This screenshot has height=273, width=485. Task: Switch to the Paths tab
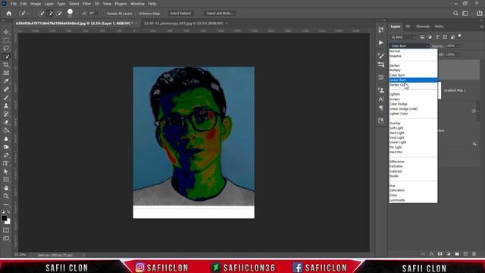(439, 27)
